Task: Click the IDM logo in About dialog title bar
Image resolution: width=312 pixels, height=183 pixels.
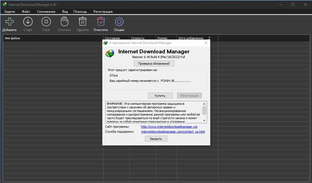Action: (x=105, y=43)
